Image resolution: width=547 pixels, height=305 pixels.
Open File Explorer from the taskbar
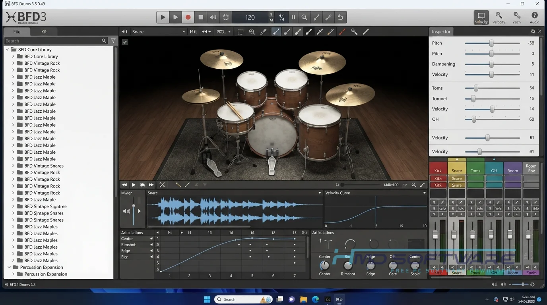tap(303, 299)
